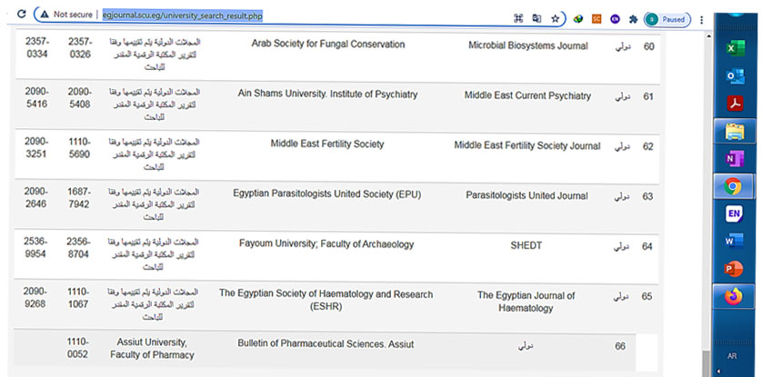Click the vertical scrollbar thumb
762x377 pixels.
coord(706,363)
